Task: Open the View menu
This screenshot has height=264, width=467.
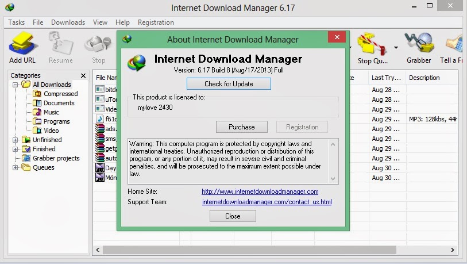Action: point(100,22)
